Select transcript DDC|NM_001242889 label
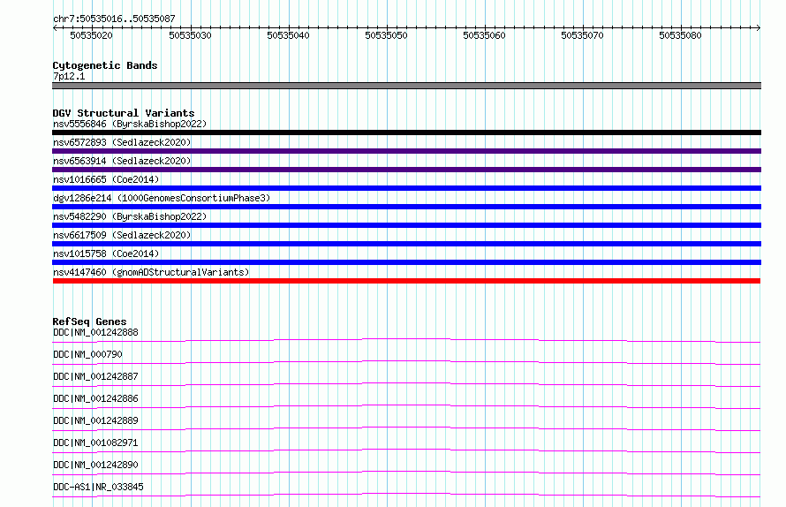This screenshot has height=507, width=786. point(95,420)
